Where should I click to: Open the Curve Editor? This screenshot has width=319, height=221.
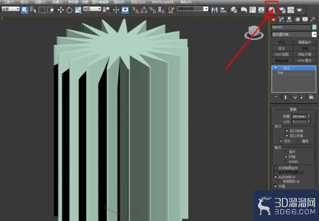tap(253, 10)
